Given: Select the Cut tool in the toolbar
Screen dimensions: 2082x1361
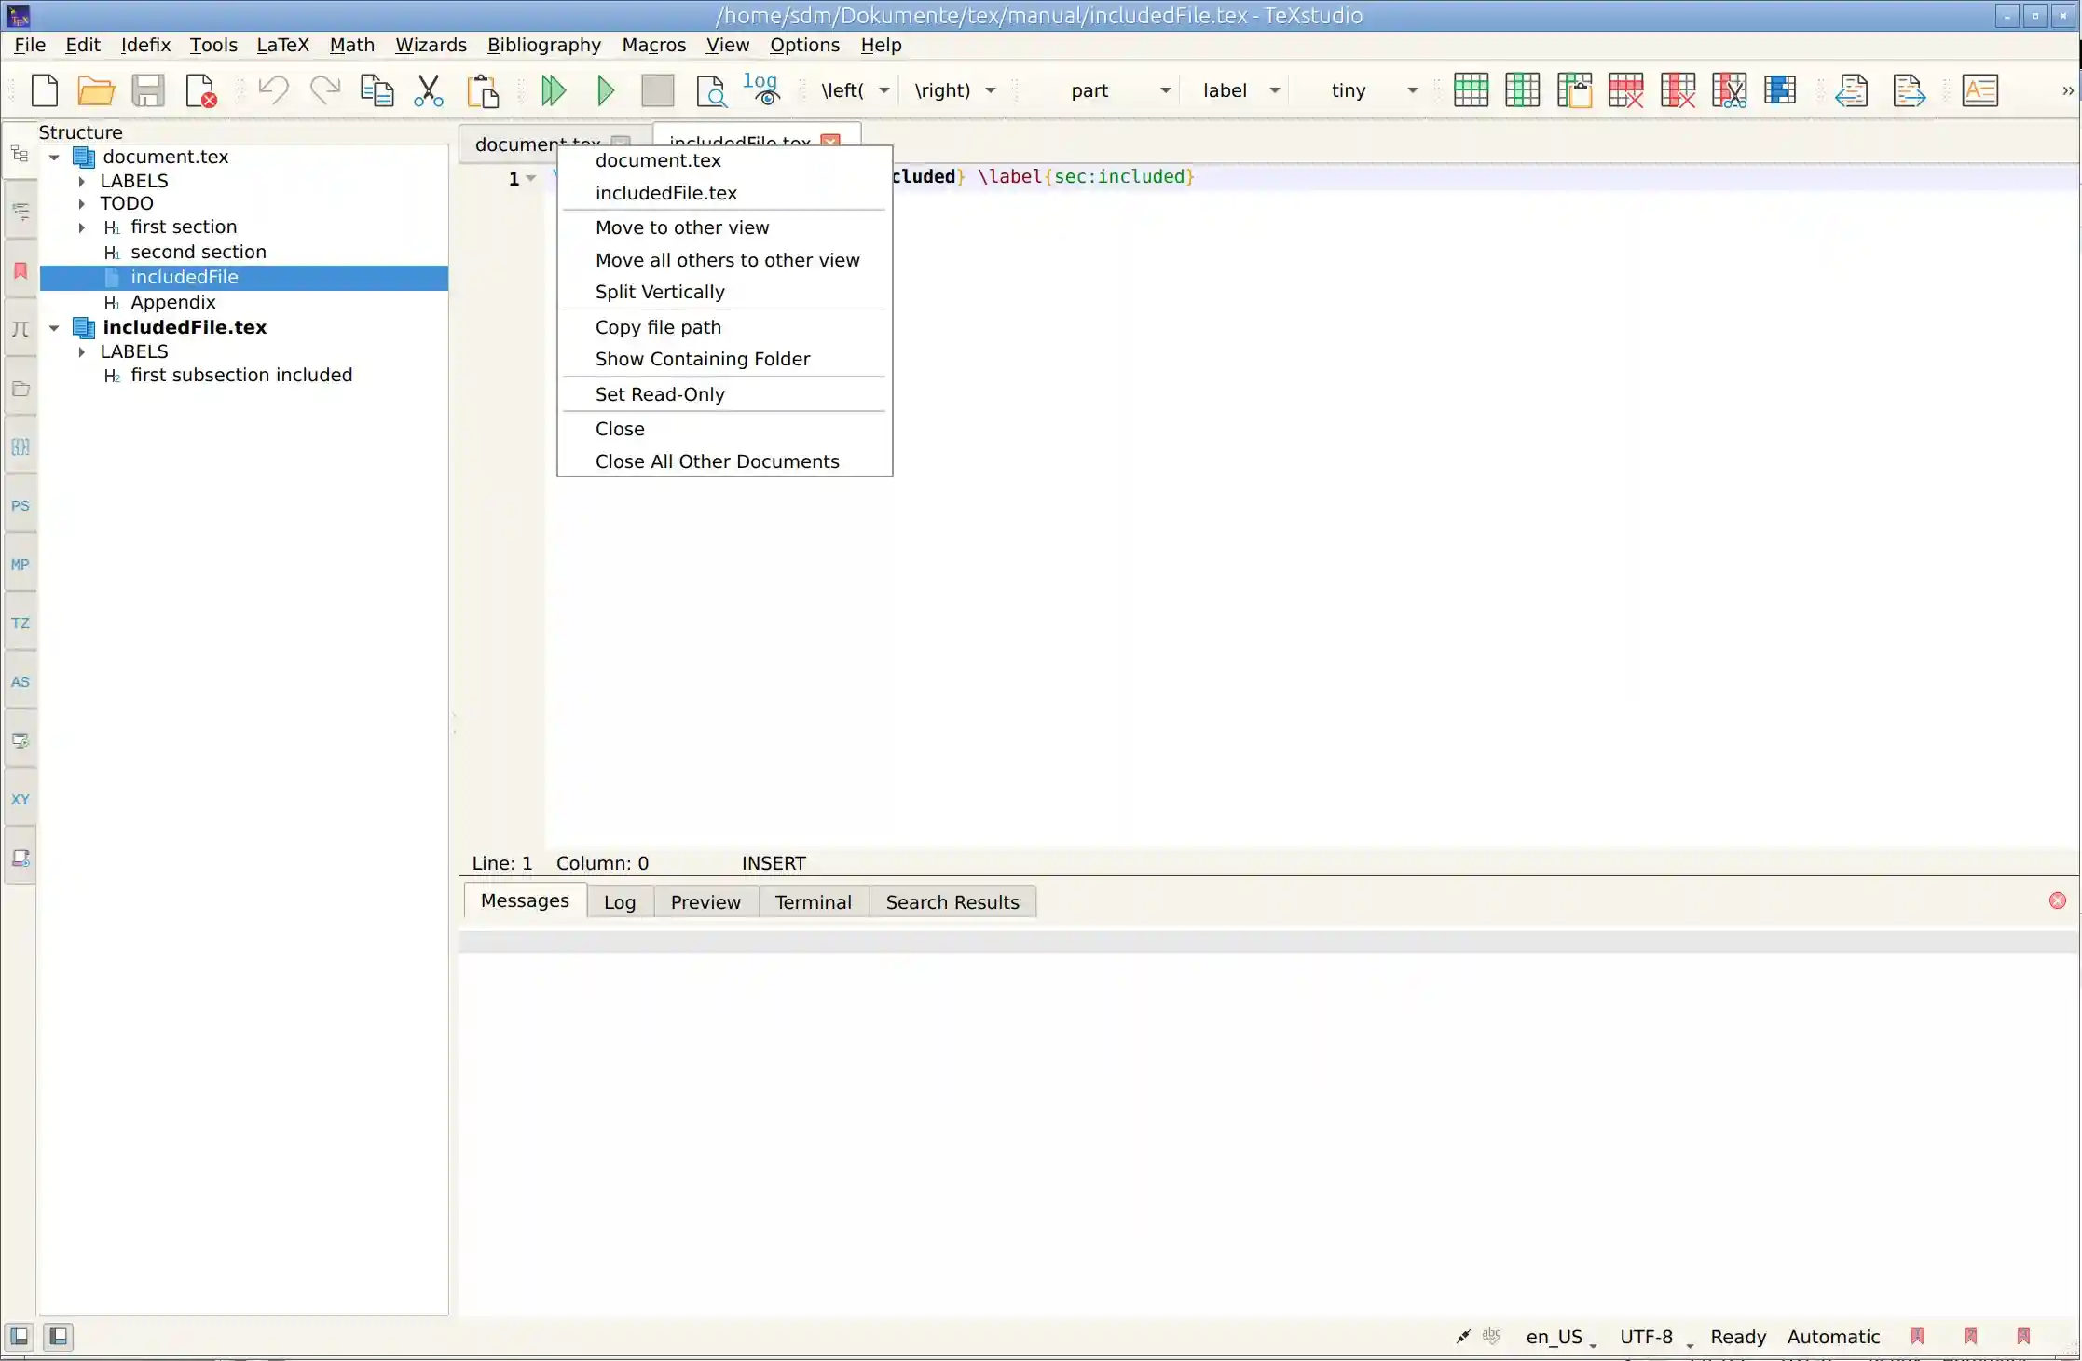Looking at the screenshot, I should tap(427, 90).
